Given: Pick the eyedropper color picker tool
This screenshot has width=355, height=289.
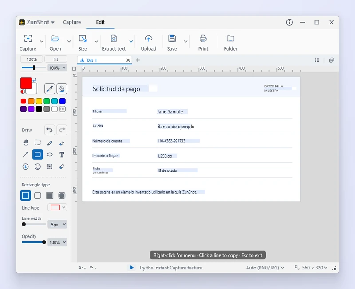Looking at the screenshot, I should point(50,88).
